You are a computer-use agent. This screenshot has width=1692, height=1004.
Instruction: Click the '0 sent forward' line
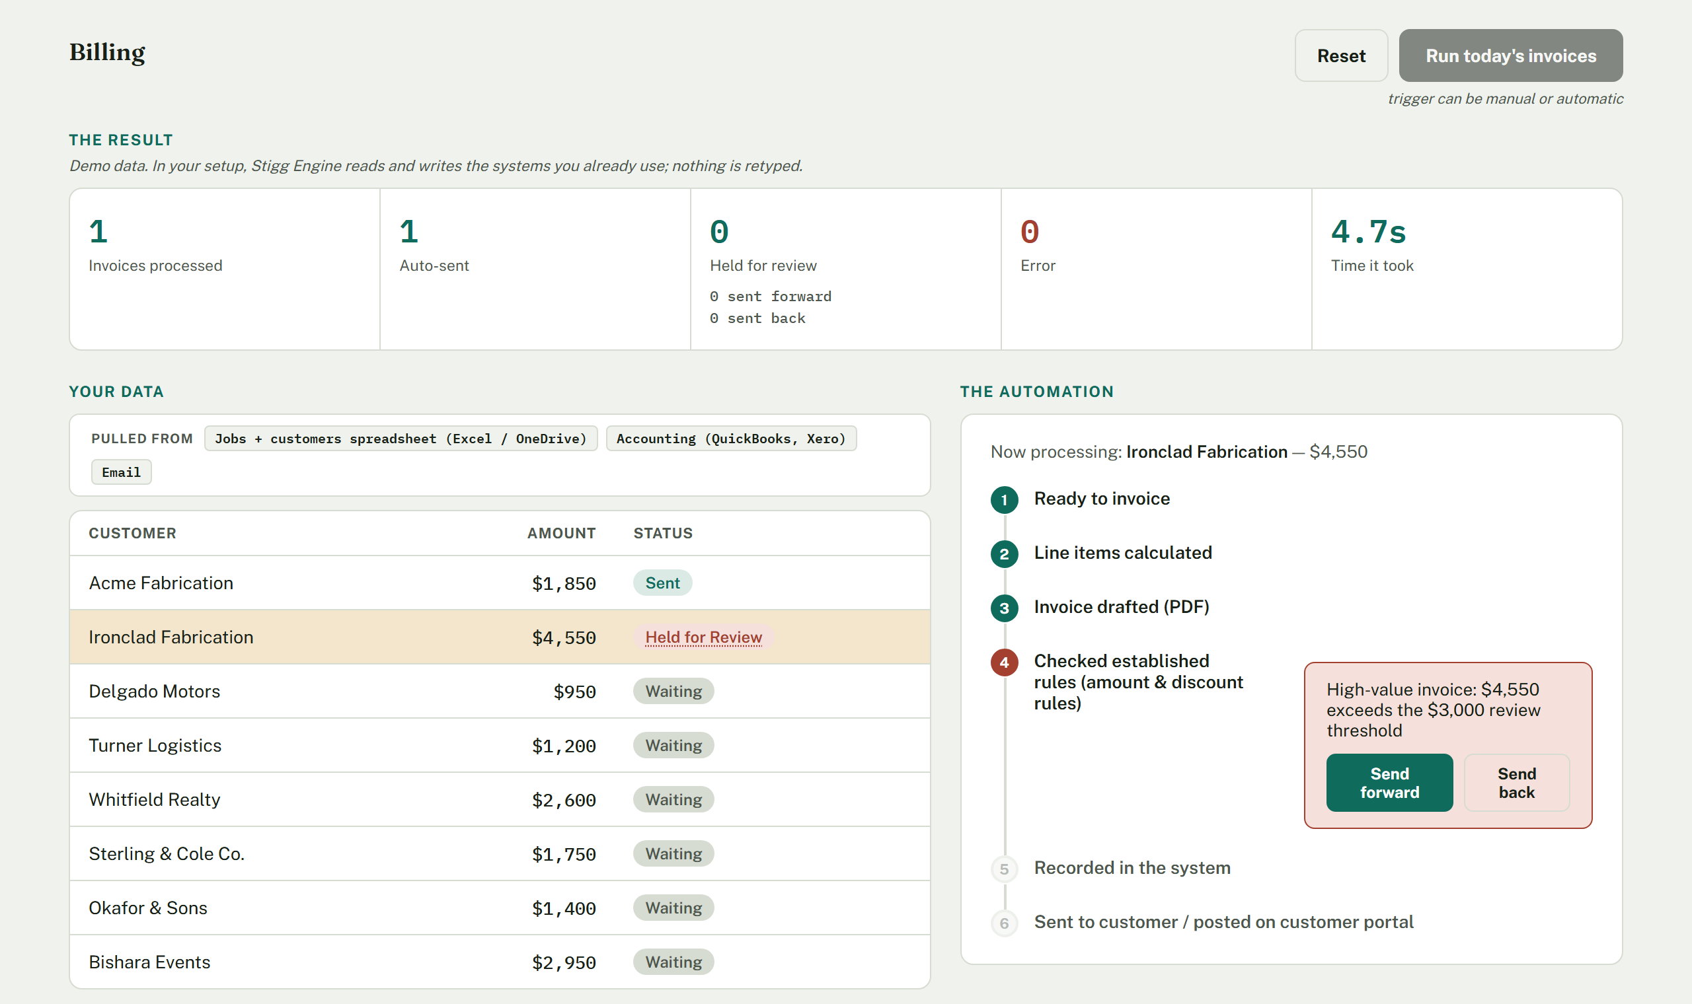pyautogui.click(x=771, y=297)
